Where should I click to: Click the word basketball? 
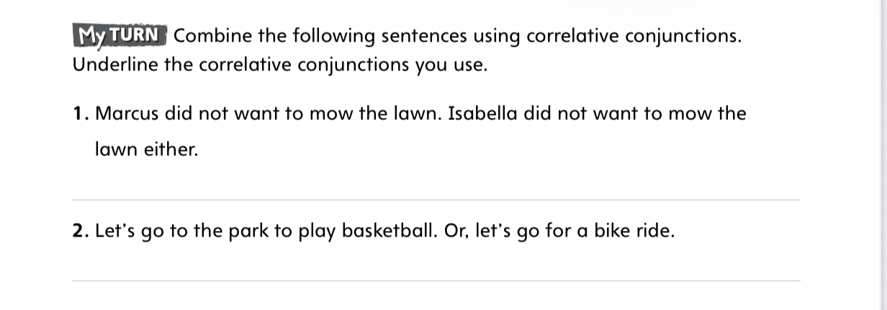pyautogui.click(x=385, y=232)
